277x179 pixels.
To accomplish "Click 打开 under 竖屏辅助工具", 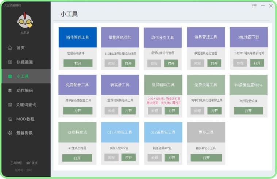I will click(x=171, y=110).
